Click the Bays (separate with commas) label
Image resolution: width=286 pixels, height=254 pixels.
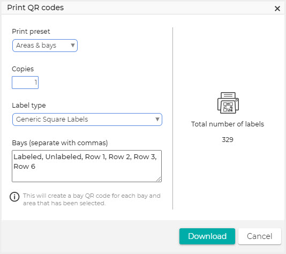pyautogui.click(x=60, y=143)
